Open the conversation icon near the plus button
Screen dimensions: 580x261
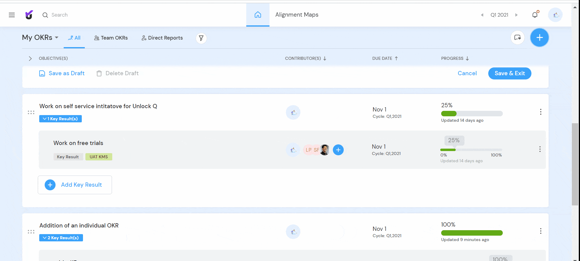(518, 37)
